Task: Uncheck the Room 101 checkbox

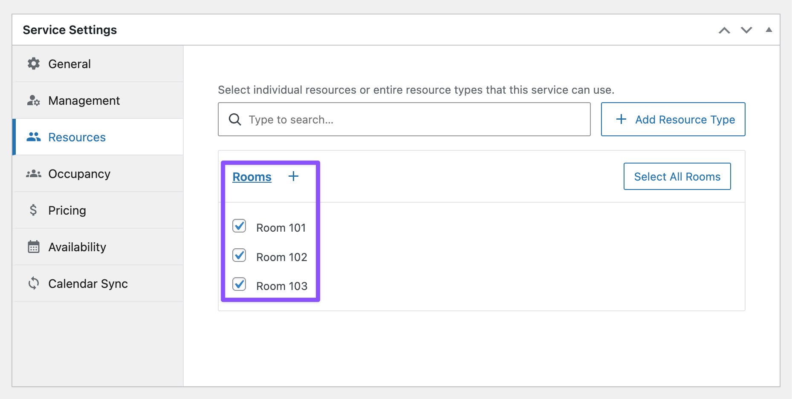Action: [239, 226]
